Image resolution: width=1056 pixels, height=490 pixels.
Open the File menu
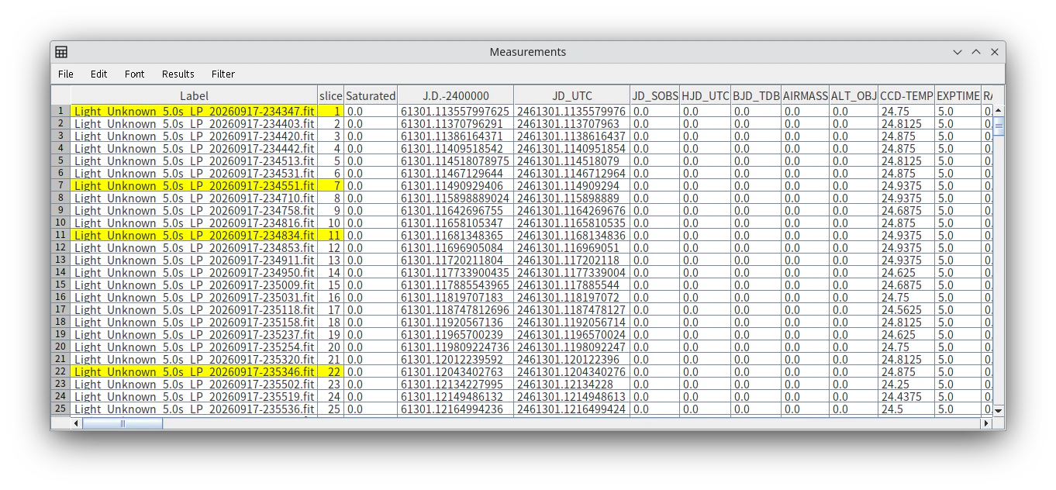point(66,74)
